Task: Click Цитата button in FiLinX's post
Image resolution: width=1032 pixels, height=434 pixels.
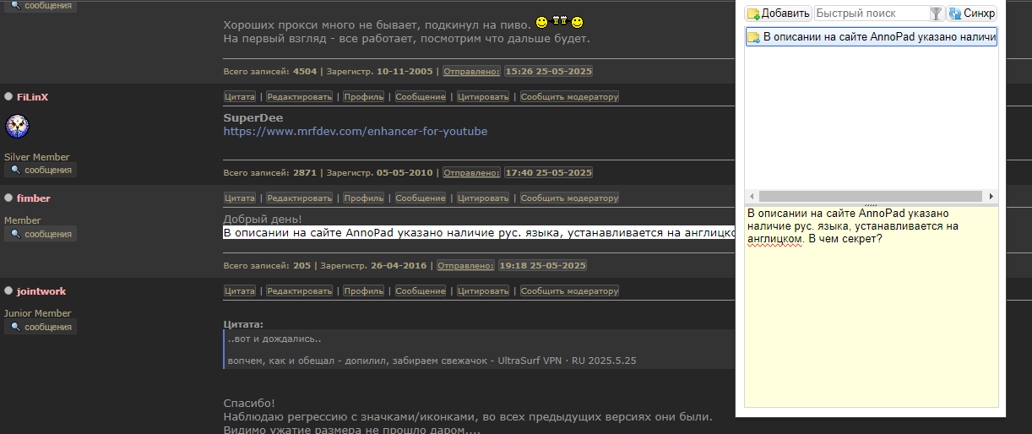Action: click(240, 97)
